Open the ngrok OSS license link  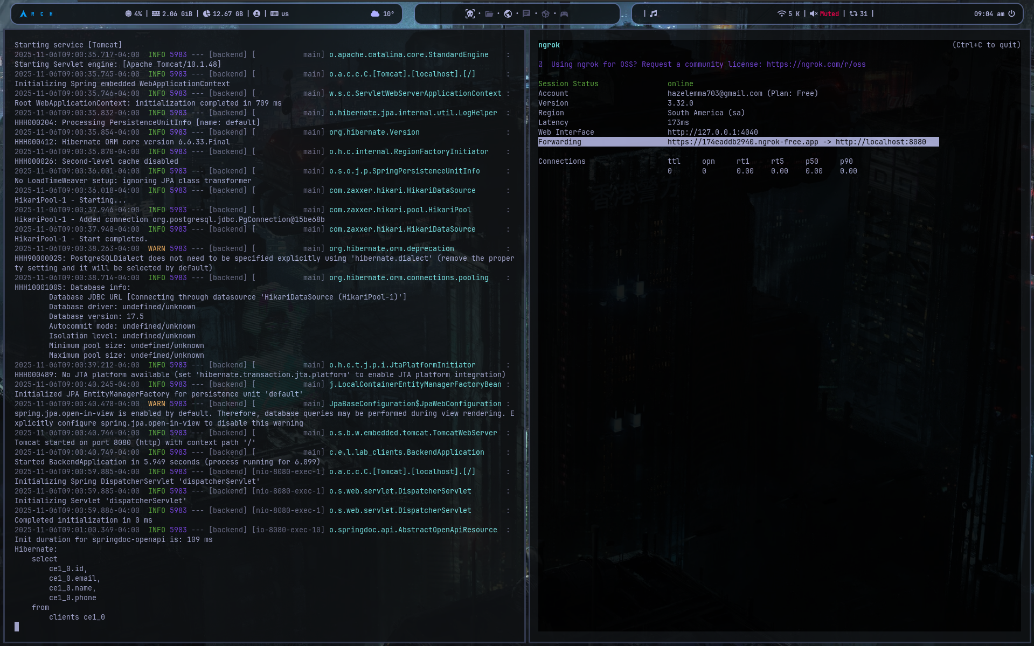[816, 65]
